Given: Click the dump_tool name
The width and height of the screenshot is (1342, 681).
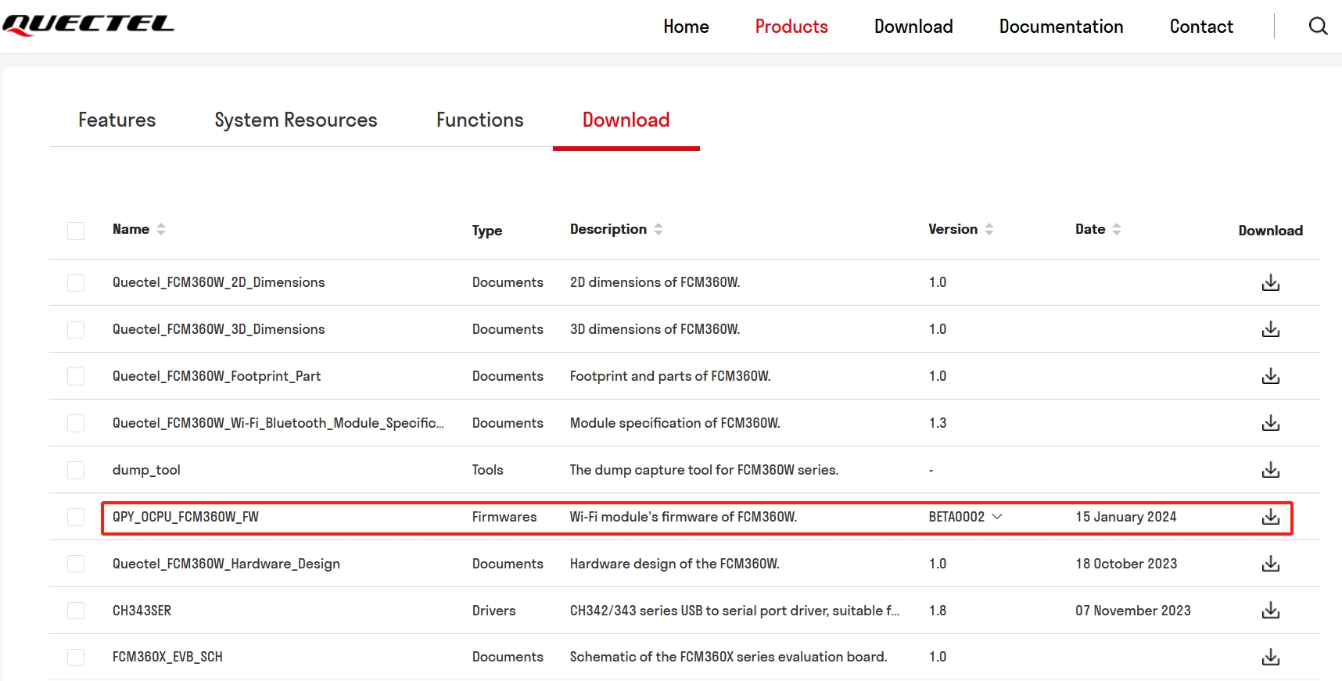Looking at the screenshot, I should click(x=146, y=470).
